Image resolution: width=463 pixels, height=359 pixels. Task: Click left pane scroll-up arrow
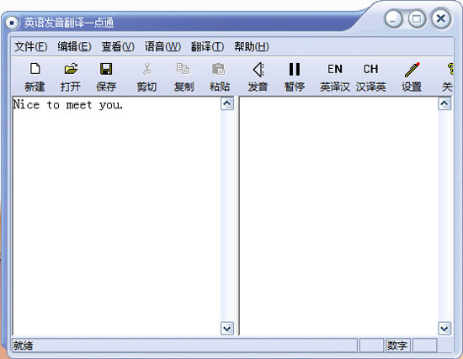click(x=227, y=103)
